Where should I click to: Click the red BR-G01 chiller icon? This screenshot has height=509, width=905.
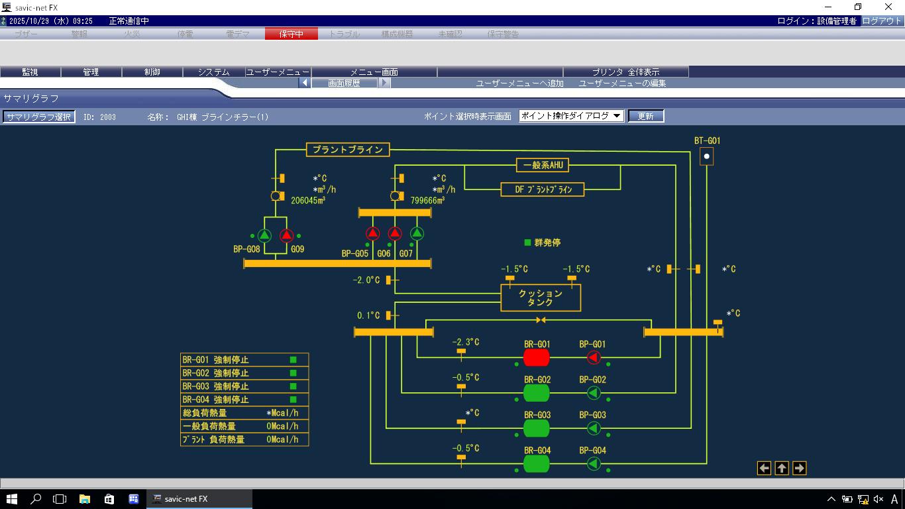pyautogui.click(x=537, y=358)
